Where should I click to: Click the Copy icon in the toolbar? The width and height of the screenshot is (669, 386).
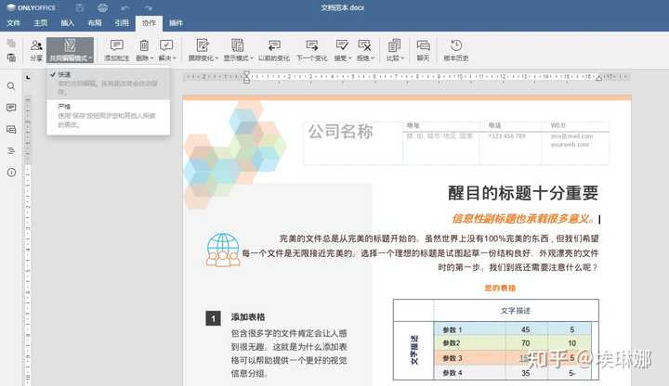click(11, 43)
